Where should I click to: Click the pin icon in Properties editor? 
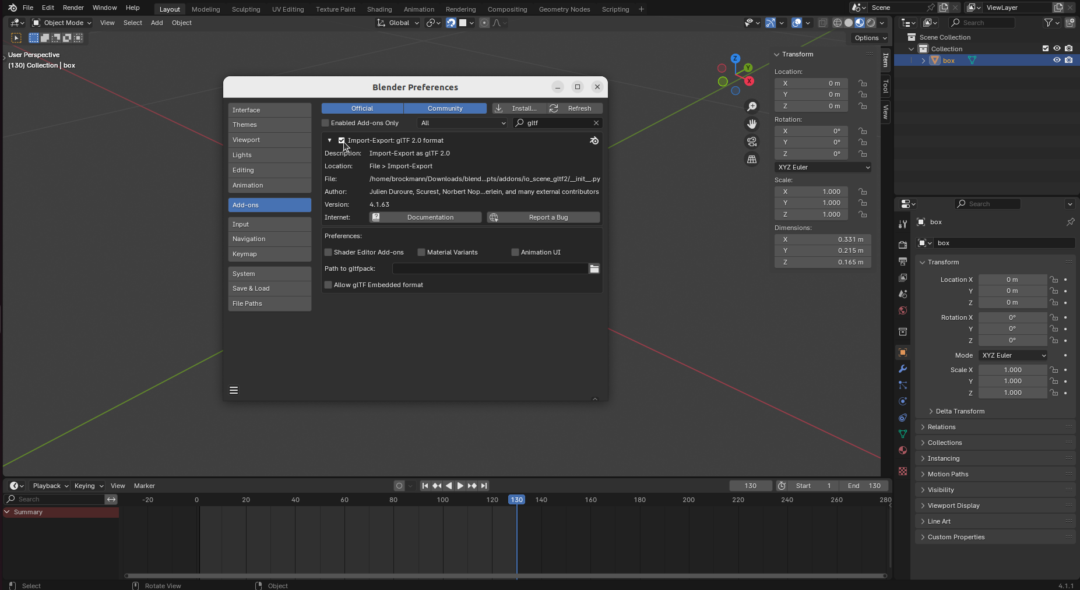coord(1070,222)
